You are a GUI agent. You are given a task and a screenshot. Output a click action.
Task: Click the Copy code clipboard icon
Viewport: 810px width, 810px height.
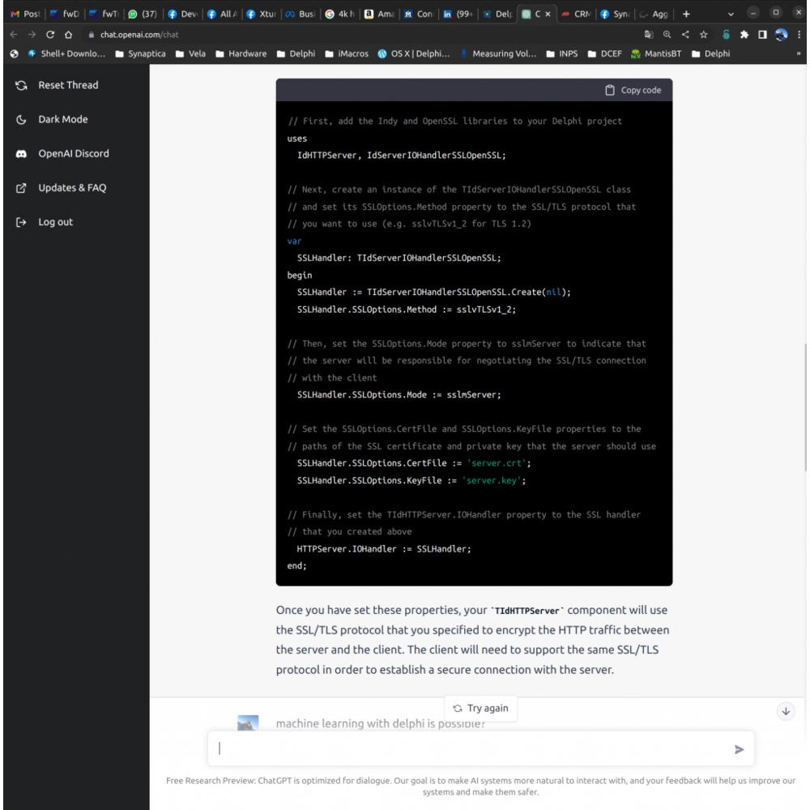[610, 90]
